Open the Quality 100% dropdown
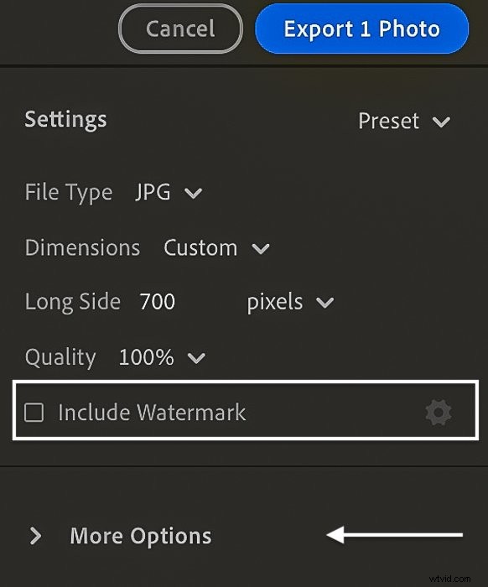This screenshot has height=587, width=488. pyautogui.click(x=162, y=357)
